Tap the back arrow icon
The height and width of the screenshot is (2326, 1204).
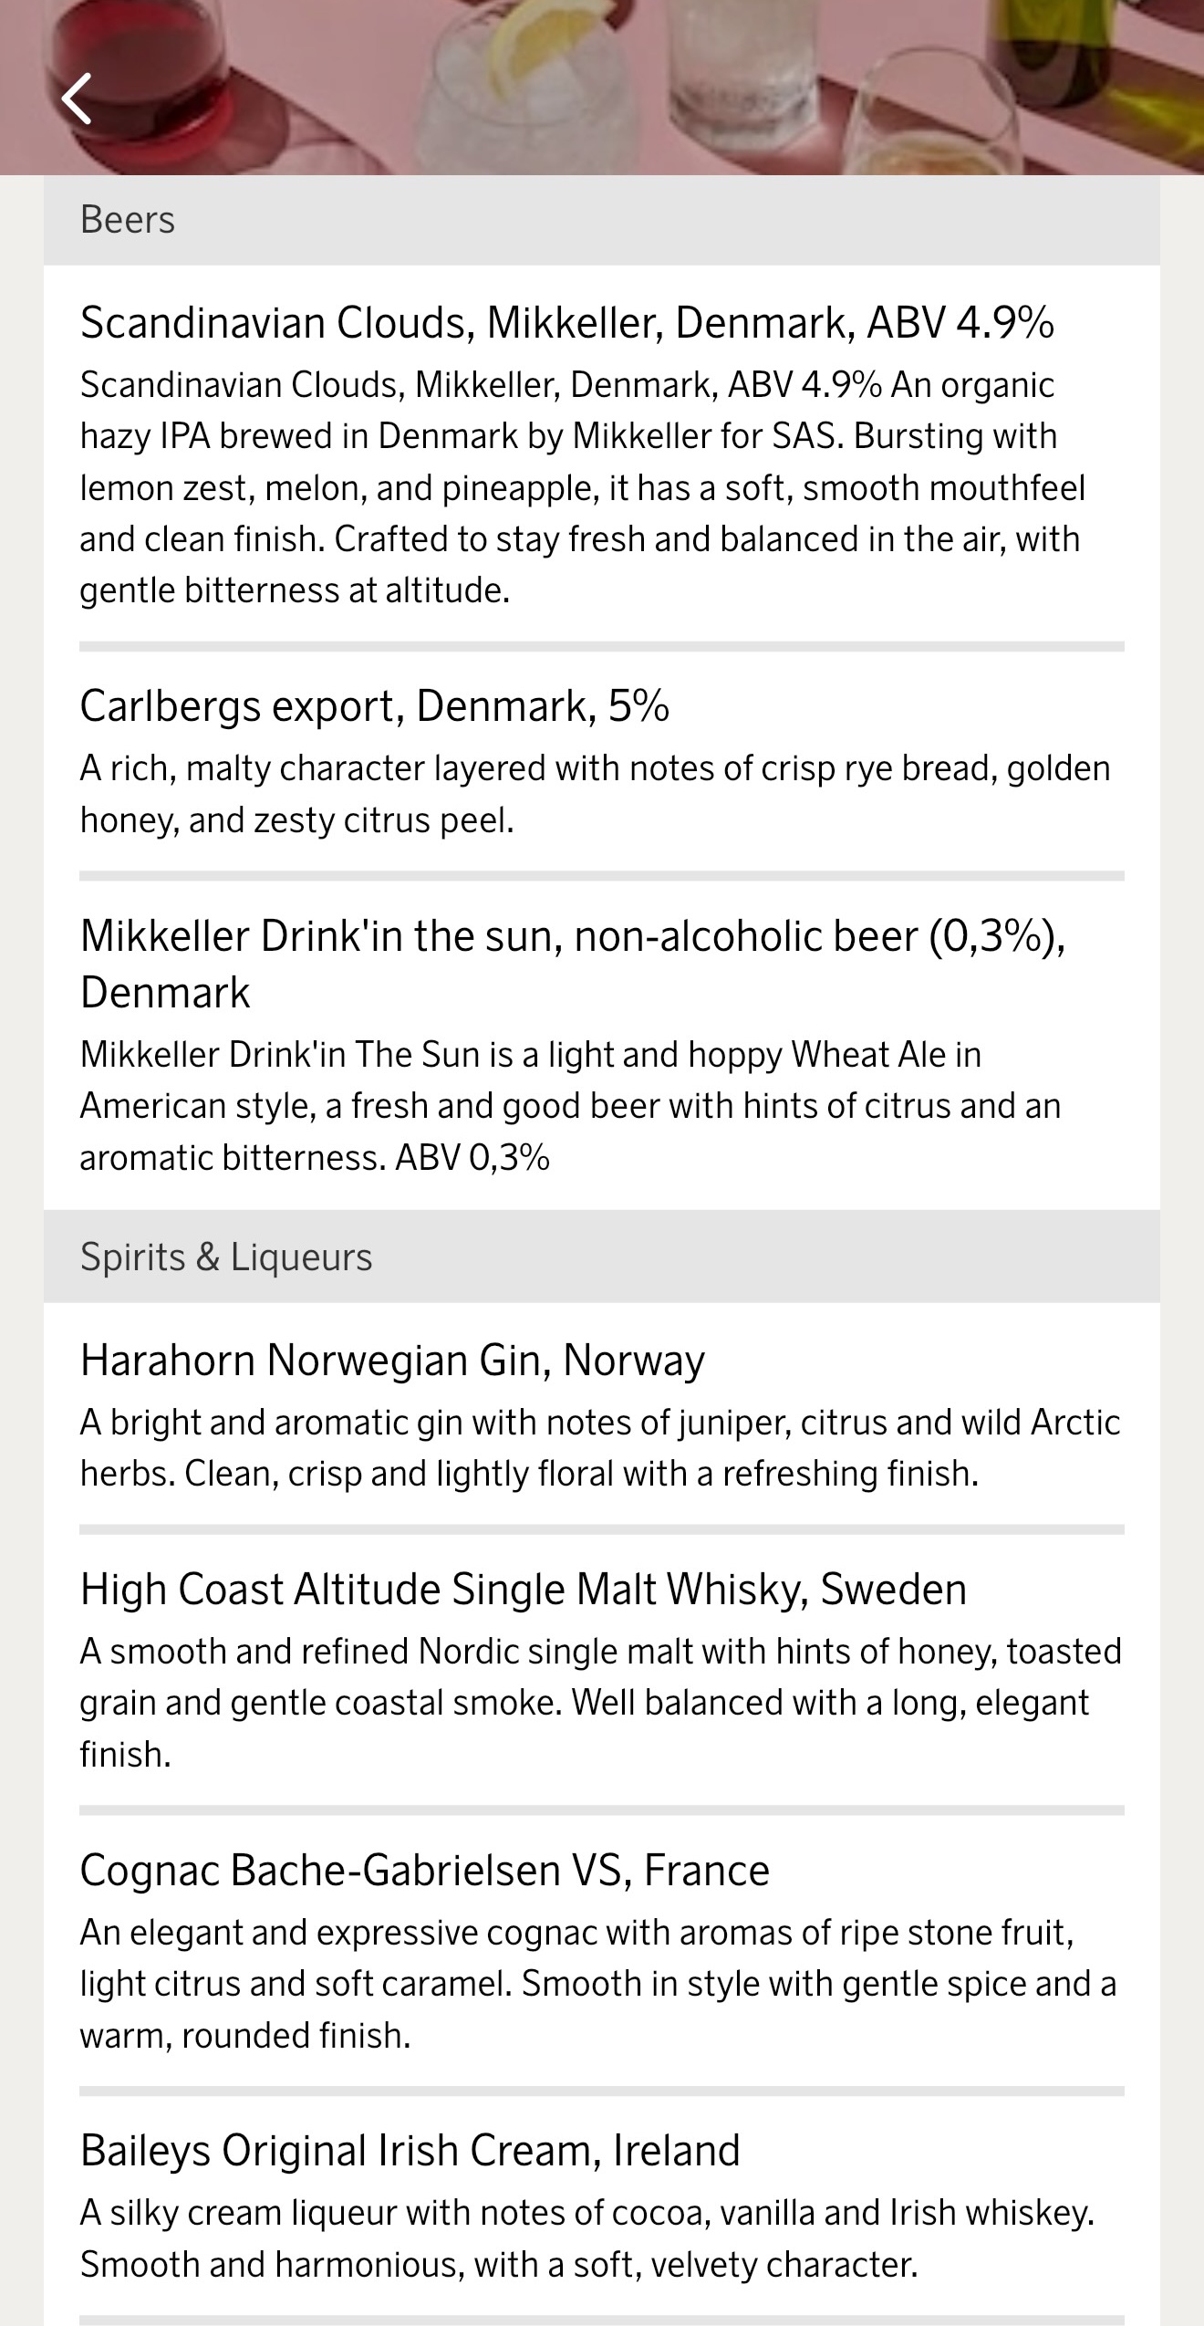(x=78, y=99)
